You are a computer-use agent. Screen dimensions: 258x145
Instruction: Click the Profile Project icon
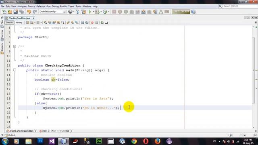(105, 12)
